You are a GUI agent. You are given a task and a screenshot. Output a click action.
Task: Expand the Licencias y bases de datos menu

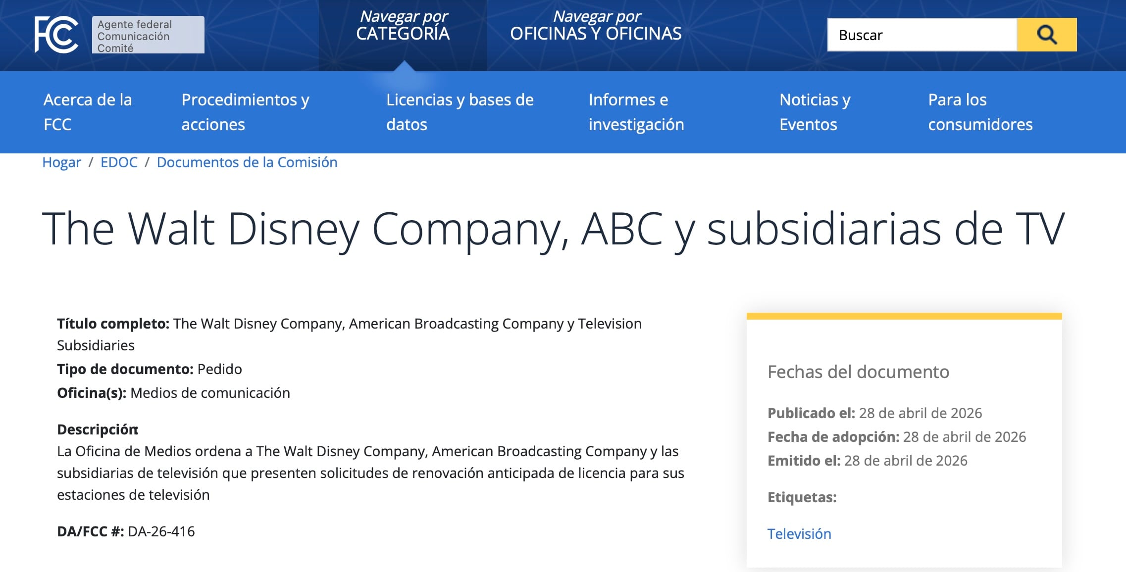tap(460, 112)
